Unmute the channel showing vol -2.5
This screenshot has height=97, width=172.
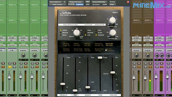tap(150, 67)
